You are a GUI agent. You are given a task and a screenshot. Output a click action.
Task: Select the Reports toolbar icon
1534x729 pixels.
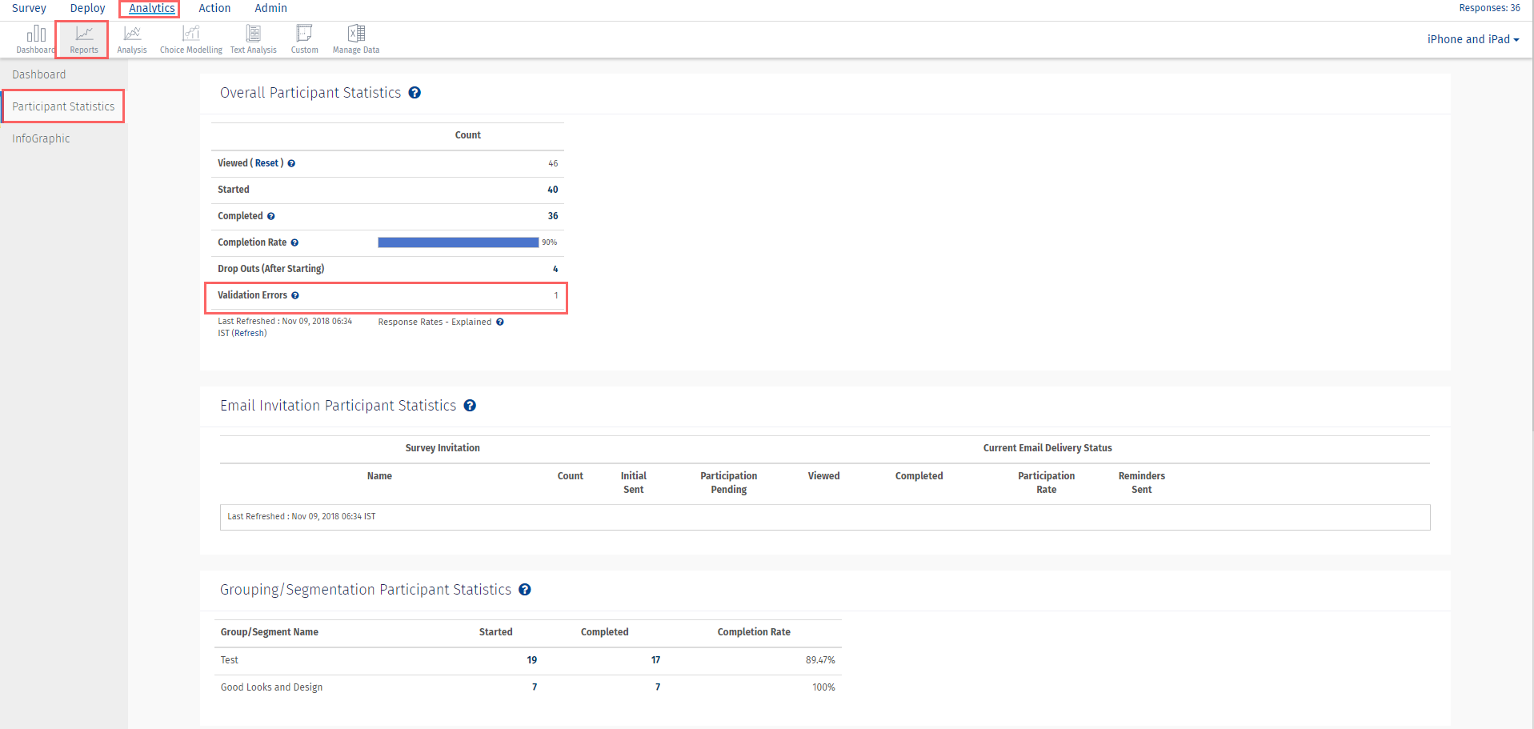(x=84, y=38)
